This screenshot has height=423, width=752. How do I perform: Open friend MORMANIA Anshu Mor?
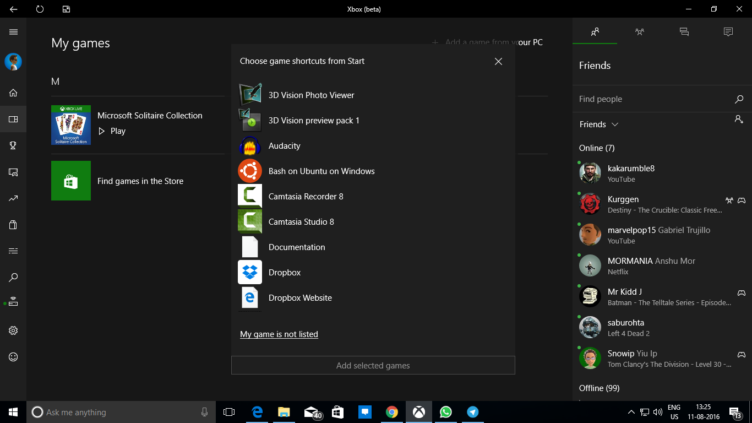[662, 265]
